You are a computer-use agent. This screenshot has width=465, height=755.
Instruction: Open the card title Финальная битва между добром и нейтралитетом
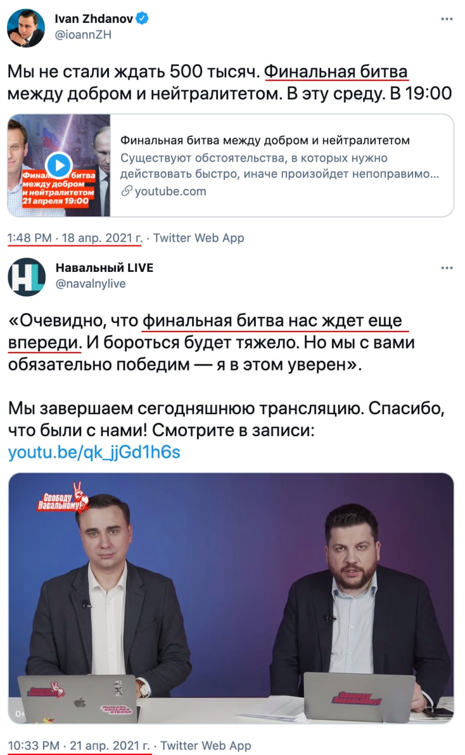(265, 141)
